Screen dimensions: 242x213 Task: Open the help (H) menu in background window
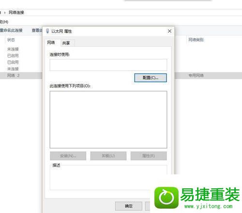point(4,22)
